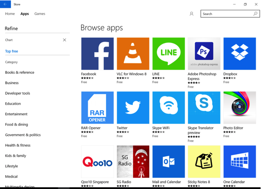Click the Photo Editor title text
This screenshot has height=189, width=261.
tap(233, 128)
